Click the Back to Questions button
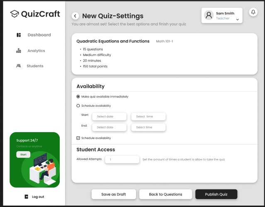Screen dimensions: 265x207 [165, 194]
